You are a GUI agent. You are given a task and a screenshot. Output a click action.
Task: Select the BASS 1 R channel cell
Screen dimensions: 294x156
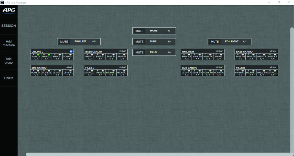(240, 56)
